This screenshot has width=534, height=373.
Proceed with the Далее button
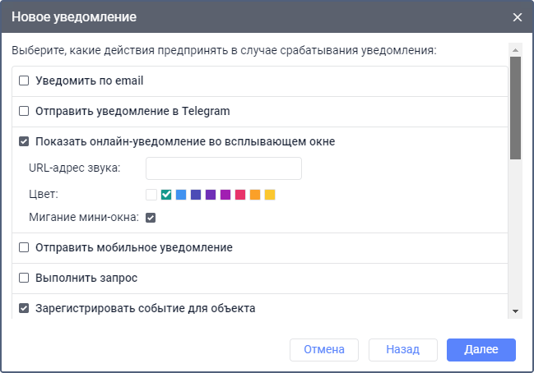(481, 349)
